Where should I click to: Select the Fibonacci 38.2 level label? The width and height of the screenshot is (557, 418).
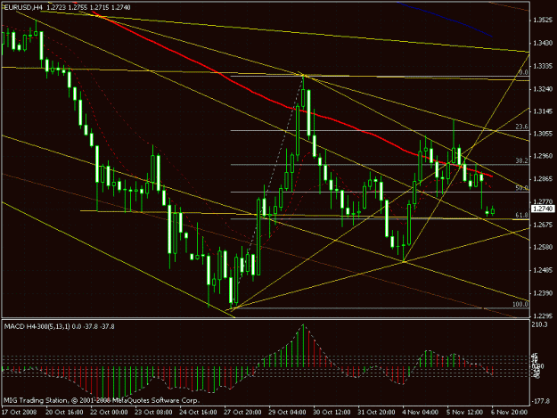click(522, 160)
